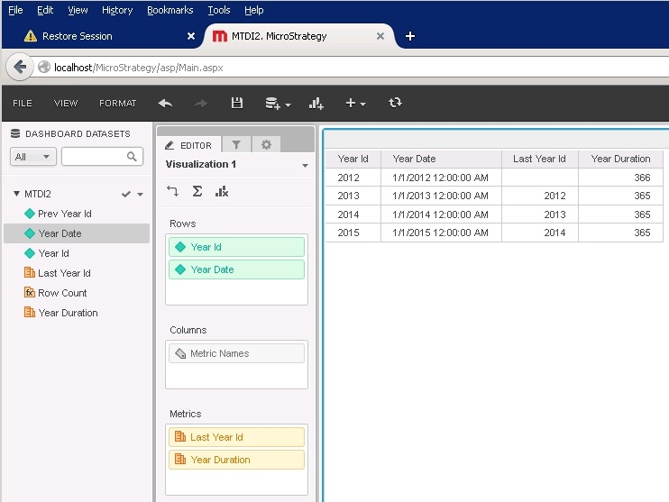Screen dimensions: 669x502
Task: Click the undo arrow in the toolbar
Action: pyautogui.click(x=165, y=104)
